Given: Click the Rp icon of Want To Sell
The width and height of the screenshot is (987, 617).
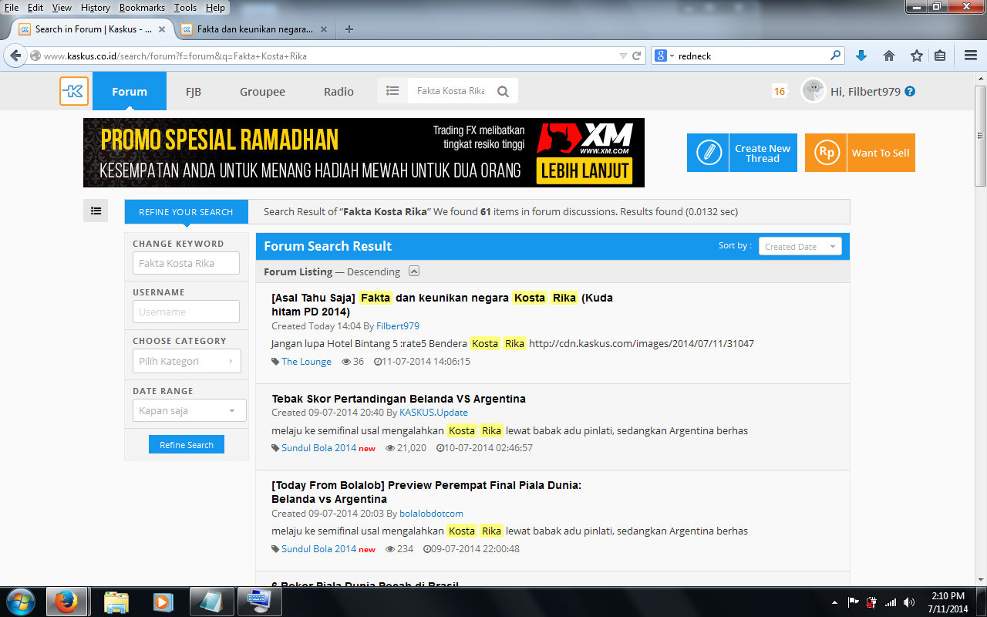Looking at the screenshot, I should pyautogui.click(x=826, y=153).
